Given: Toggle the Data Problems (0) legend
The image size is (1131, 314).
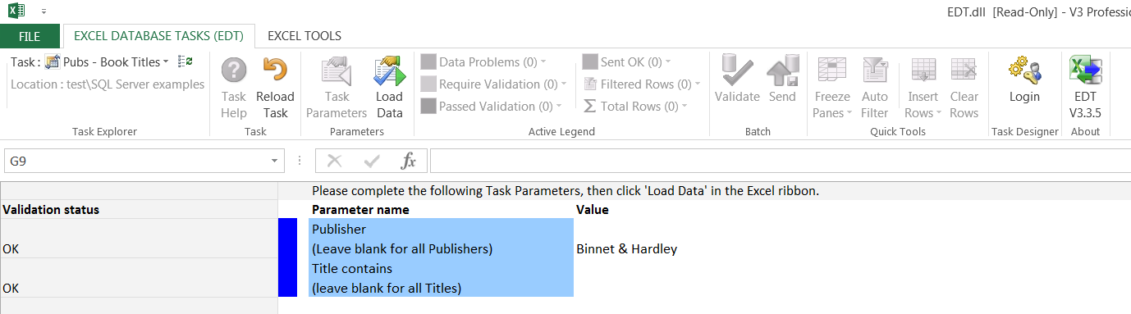Looking at the screenshot, I should coord(483,62).
